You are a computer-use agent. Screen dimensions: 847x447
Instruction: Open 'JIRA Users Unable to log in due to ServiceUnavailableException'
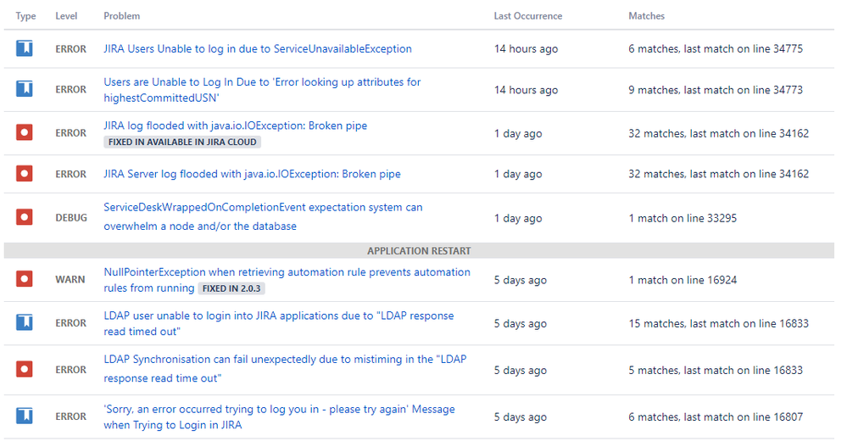pyautogui.click(x=258, y=48)
